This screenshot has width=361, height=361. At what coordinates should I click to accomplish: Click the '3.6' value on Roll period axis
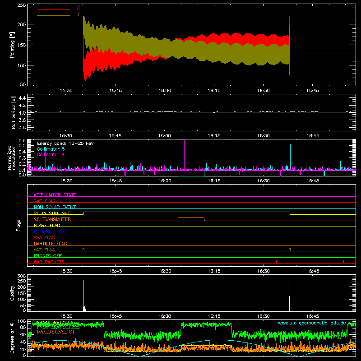[22, 127]
